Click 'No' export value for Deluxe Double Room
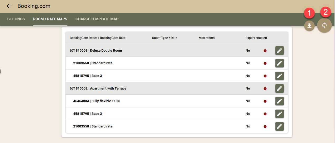Screen dimensions: 335x143 (248, 51)
